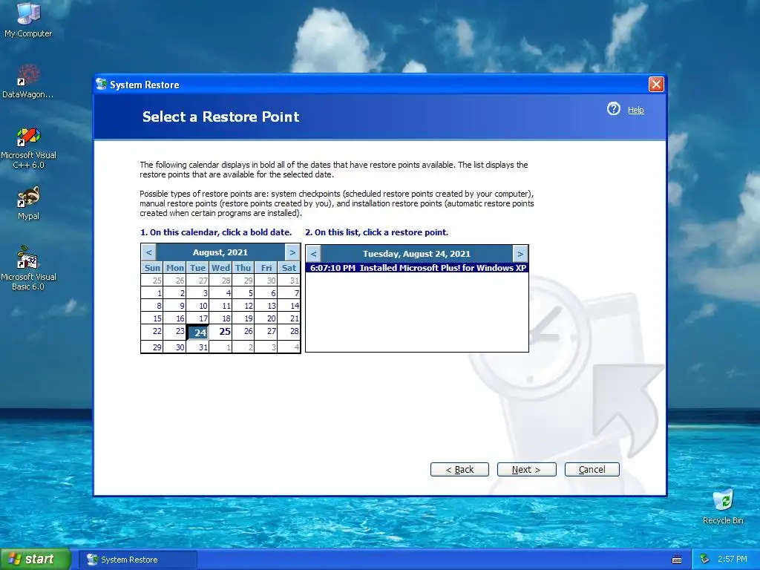
Task: Click the System Restore tray icon
Action: click(704, 559)
